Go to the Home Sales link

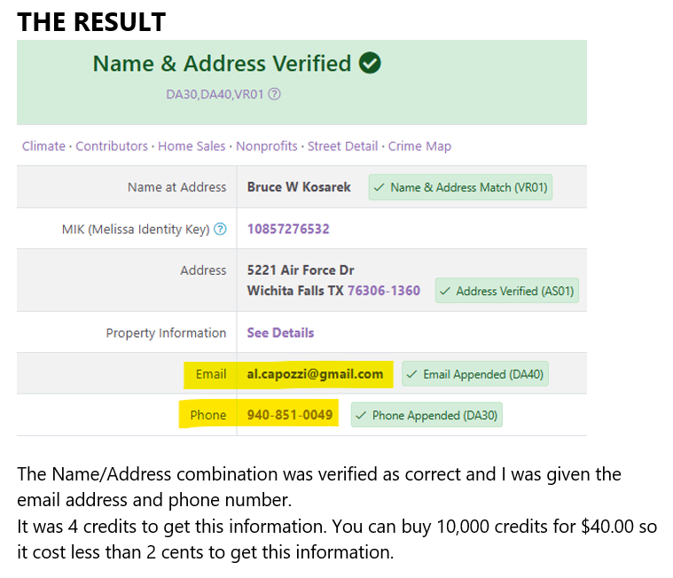point(192,146)
